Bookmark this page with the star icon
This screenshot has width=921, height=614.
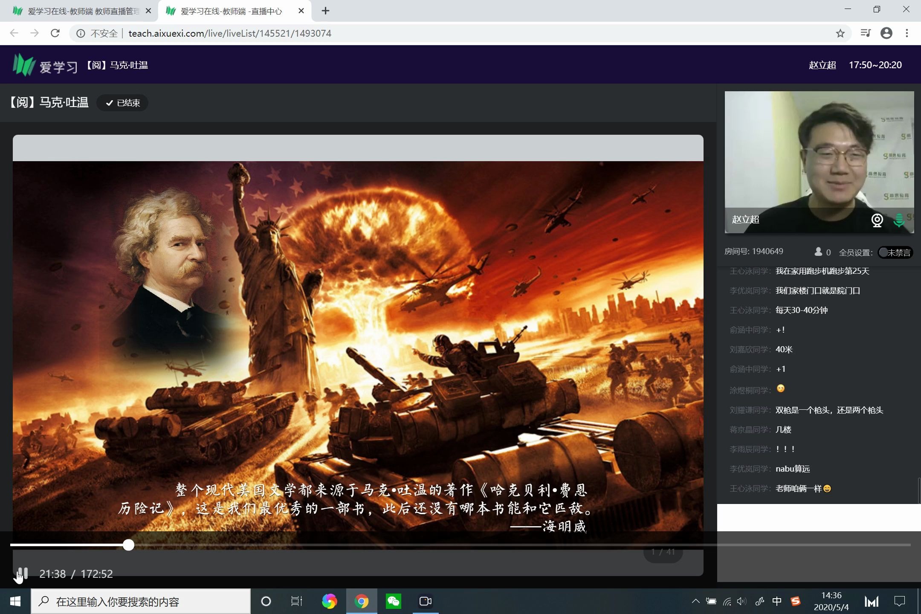click(840, 33)
